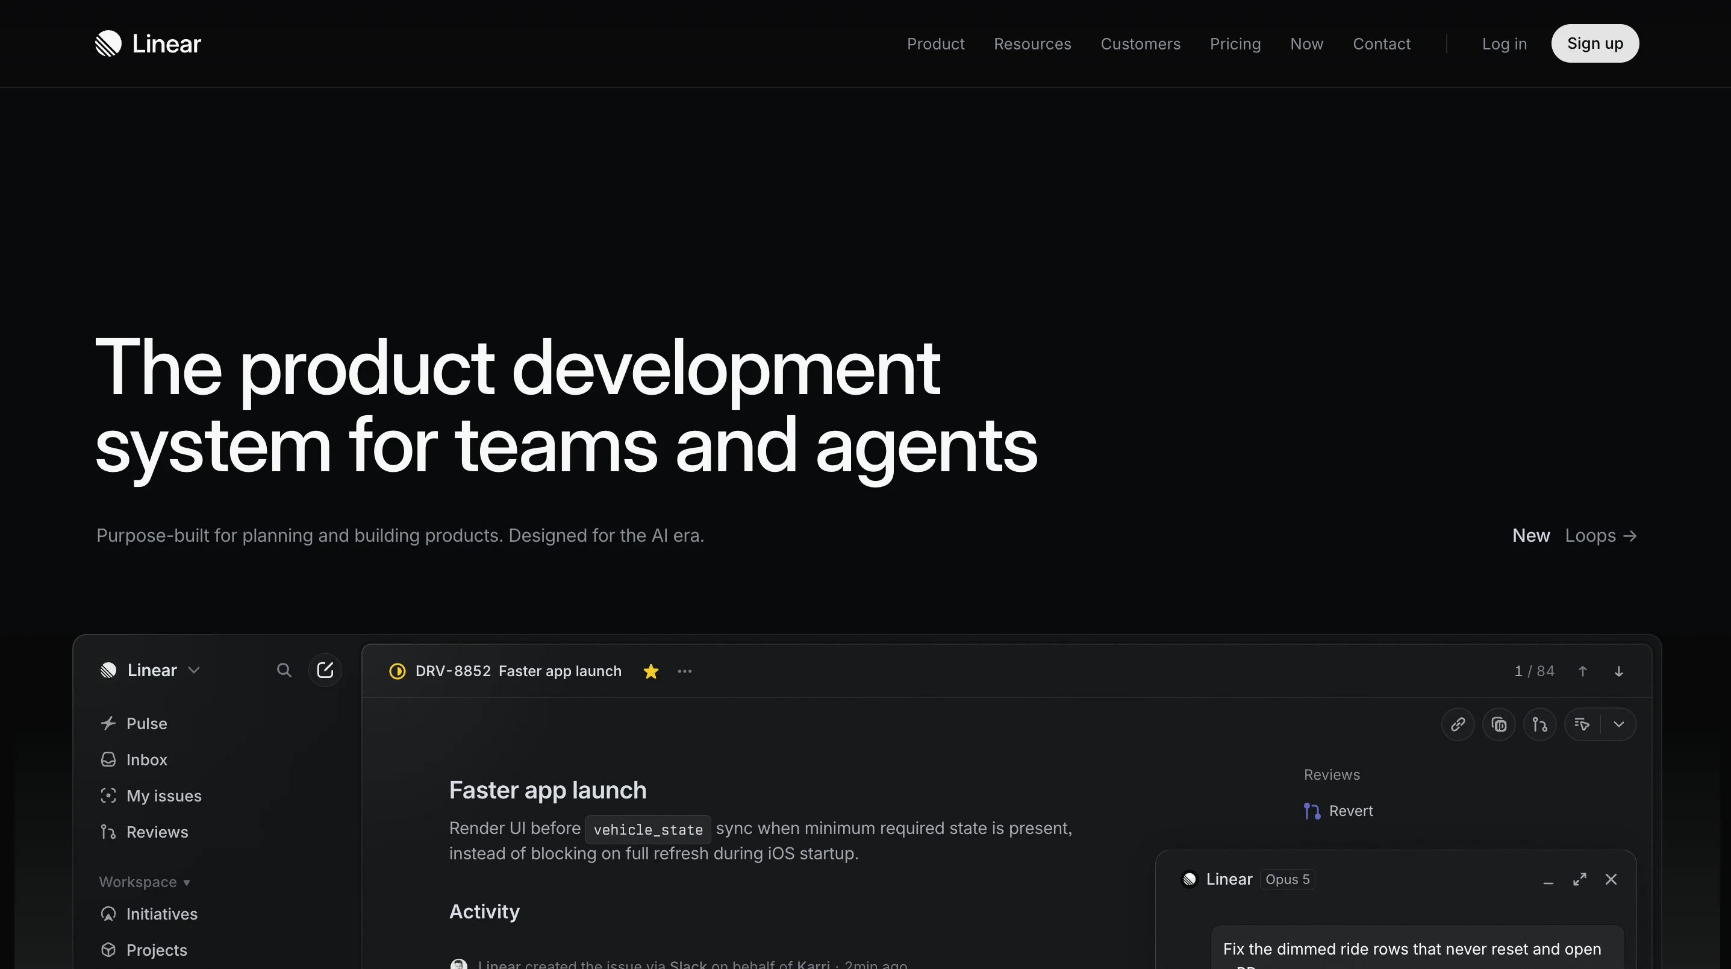Screen dimensions: 1731x969
Task: Open Pulse in the sidebar
Action: pyautogui.click(x=146, y=724)
